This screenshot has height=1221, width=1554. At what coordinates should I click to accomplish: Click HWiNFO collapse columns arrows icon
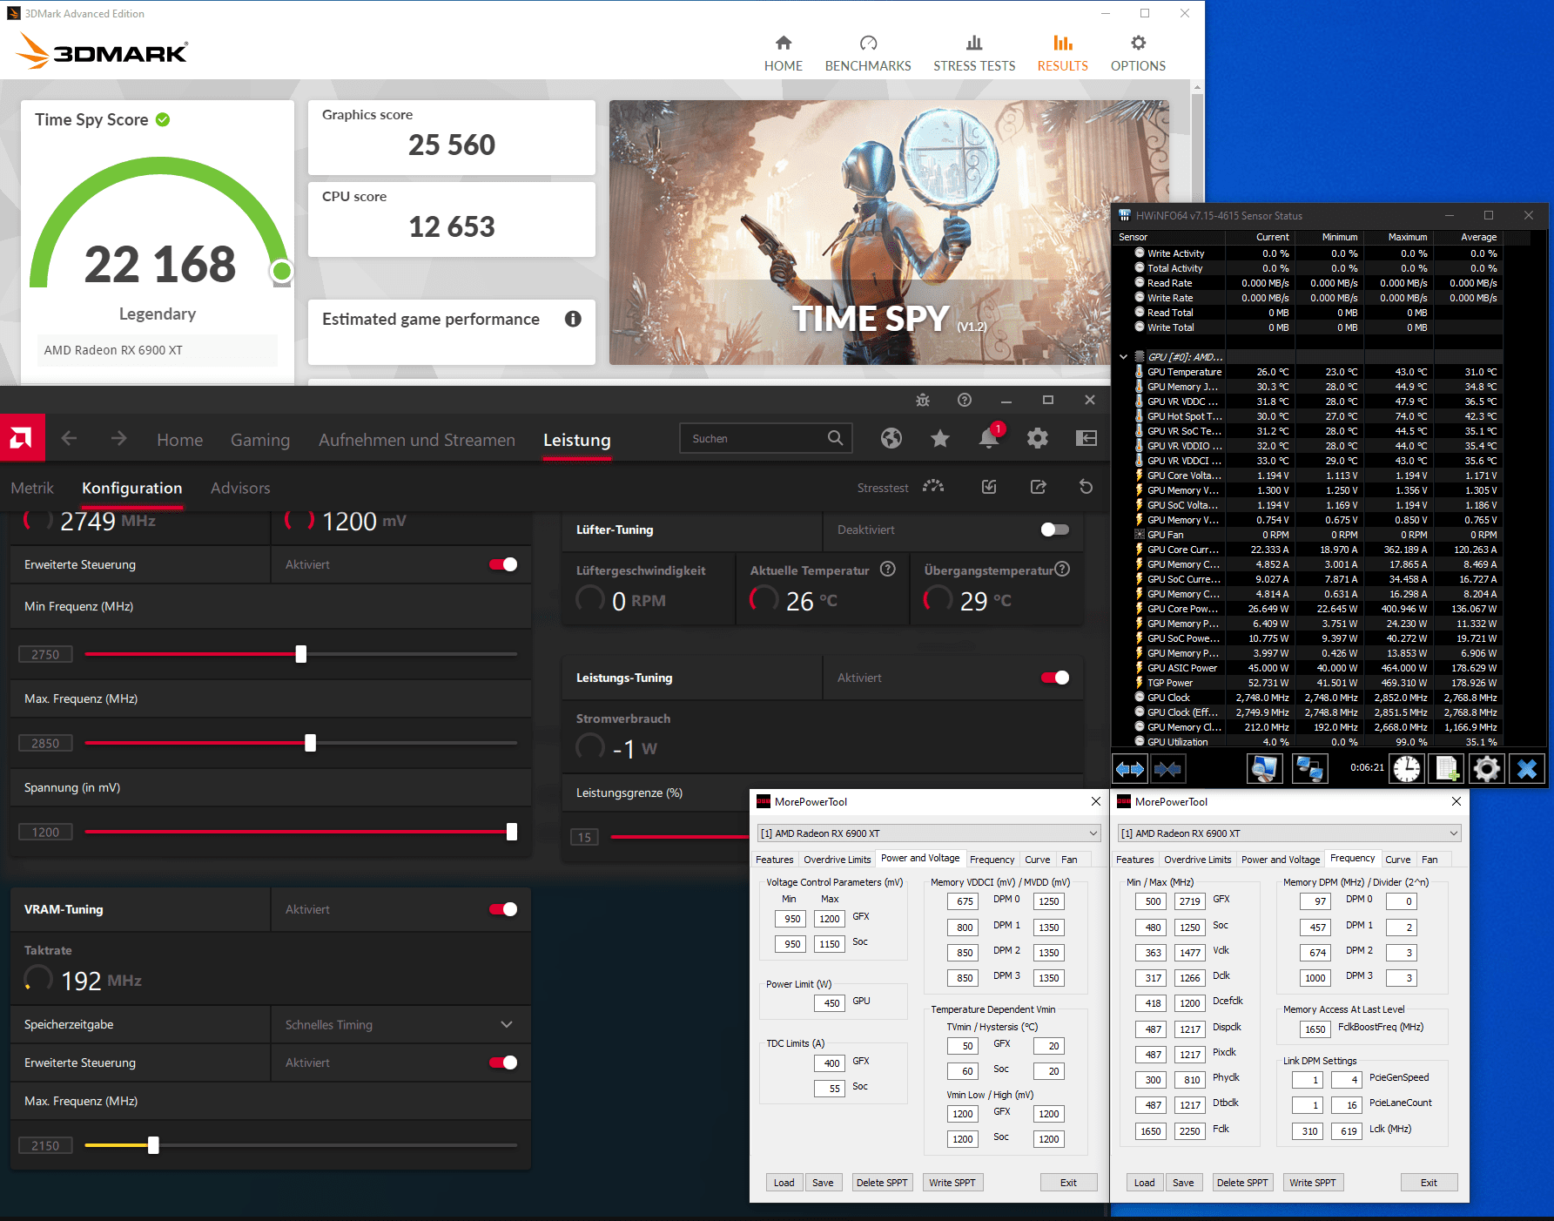[1167, 769]
